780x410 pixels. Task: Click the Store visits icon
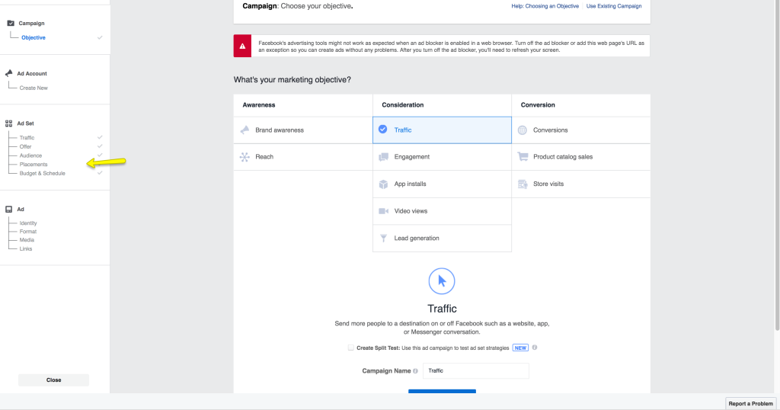click(523, 184)
